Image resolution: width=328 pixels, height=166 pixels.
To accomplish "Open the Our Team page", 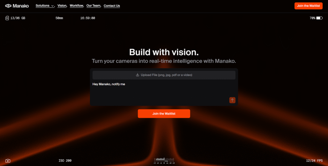I will 93,6.
